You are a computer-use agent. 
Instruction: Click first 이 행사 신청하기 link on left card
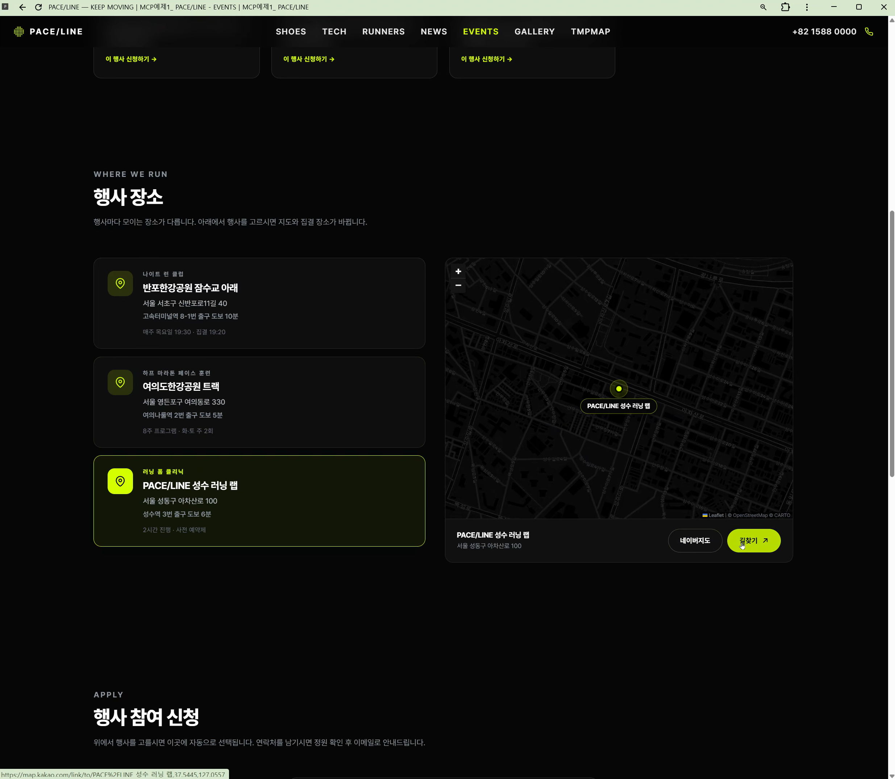(x=131, y=59)
